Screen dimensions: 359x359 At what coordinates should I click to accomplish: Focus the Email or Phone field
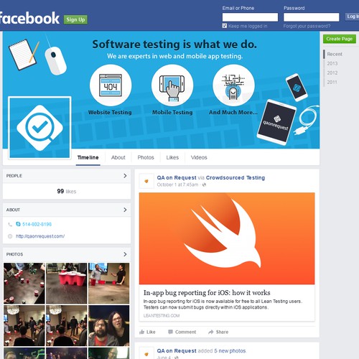click(x=250, y=17)
